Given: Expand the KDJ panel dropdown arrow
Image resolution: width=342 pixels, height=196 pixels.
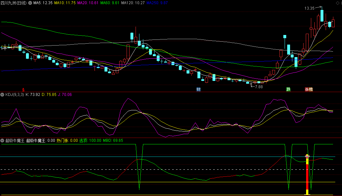Looking at the screenshot, I should [3, 95].
